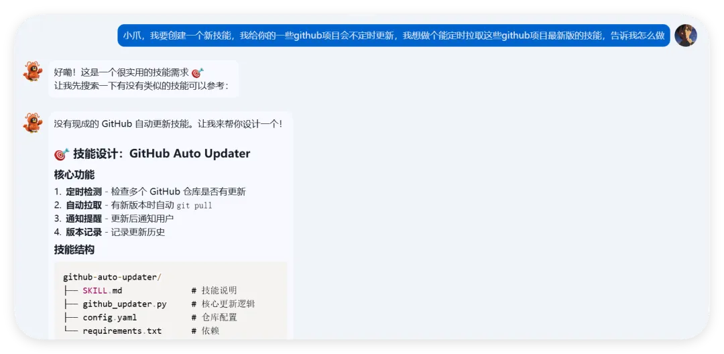Click the text '让我先搜索一下有没有类似的技能可以参考'

[139, 86]
